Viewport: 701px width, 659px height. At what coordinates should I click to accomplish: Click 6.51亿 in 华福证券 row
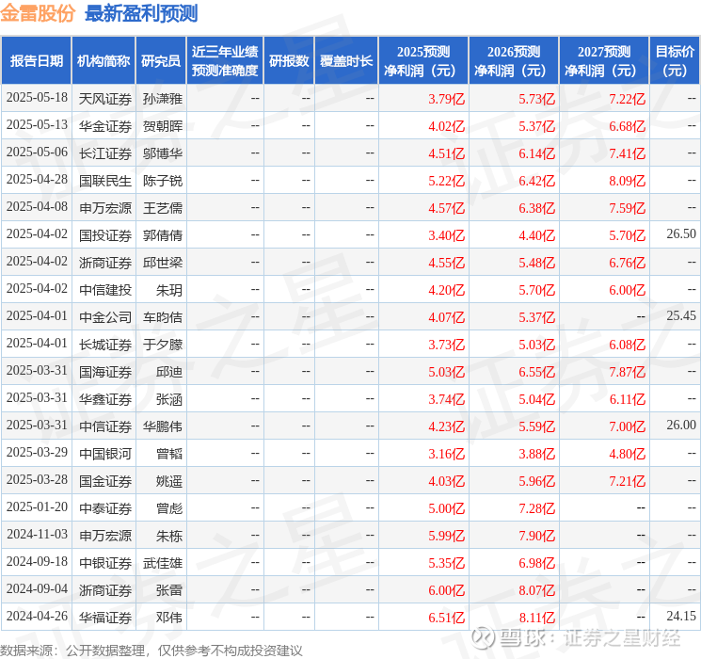(447, 617)
